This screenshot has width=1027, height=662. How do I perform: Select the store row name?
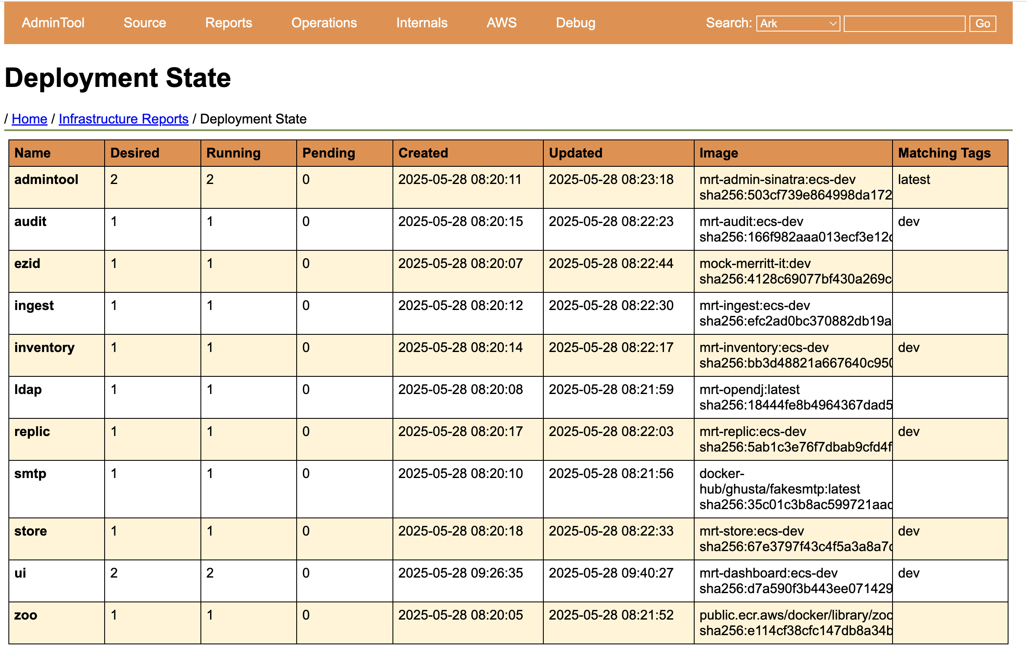coord(31,531)
